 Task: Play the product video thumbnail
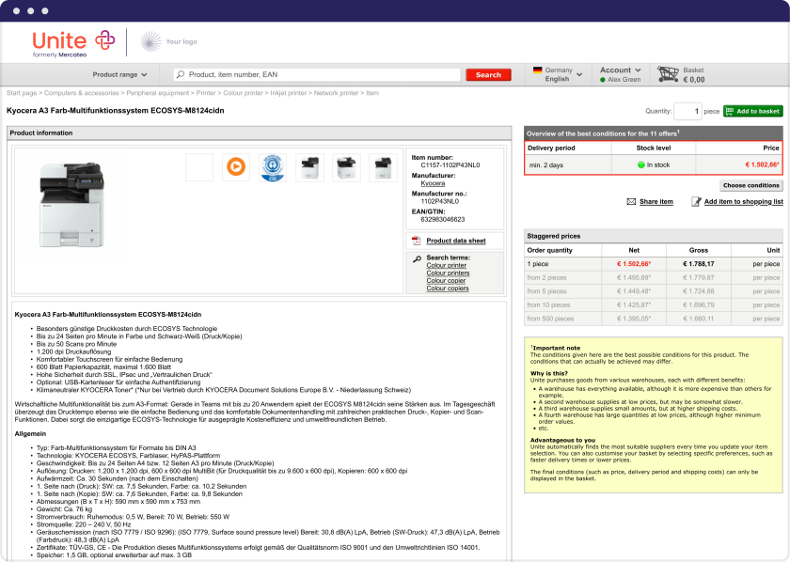236,166
